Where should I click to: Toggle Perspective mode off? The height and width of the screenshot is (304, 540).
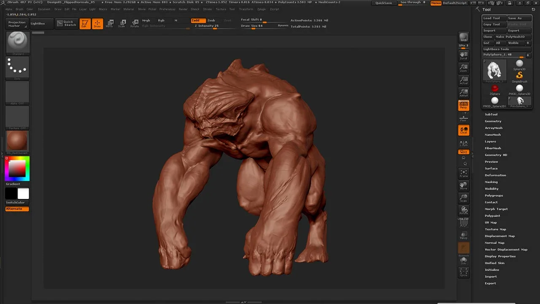464,105
